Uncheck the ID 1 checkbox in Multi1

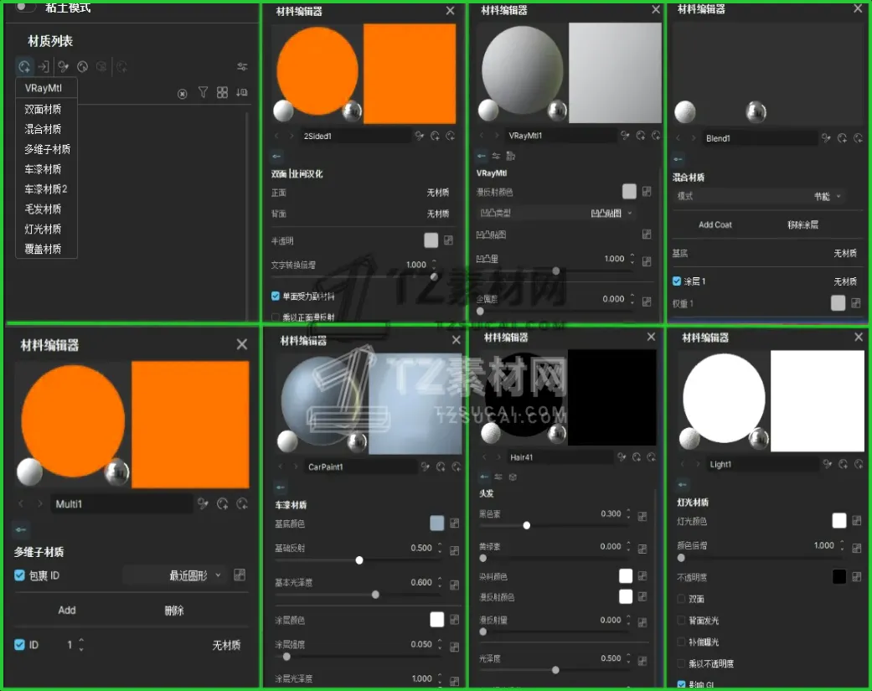(x=19, y=645)
